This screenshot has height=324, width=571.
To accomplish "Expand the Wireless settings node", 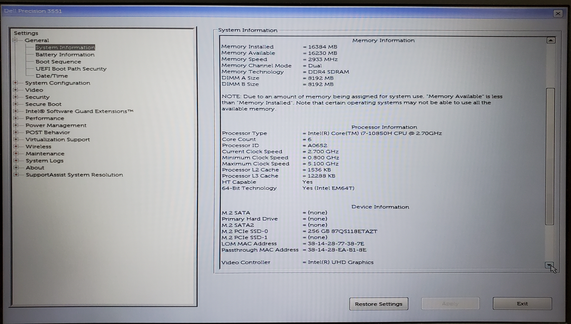I will [16, 147].
